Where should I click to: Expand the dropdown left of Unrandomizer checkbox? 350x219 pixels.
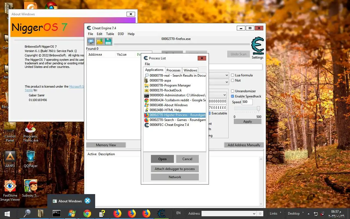tap(224, 95)
